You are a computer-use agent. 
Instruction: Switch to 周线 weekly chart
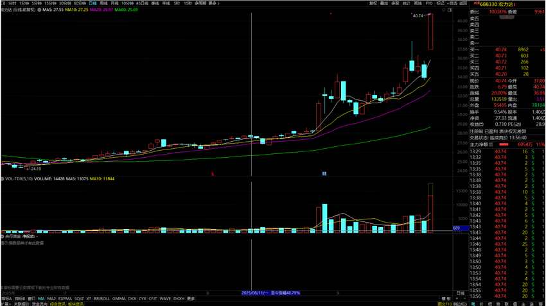(104, 3)
